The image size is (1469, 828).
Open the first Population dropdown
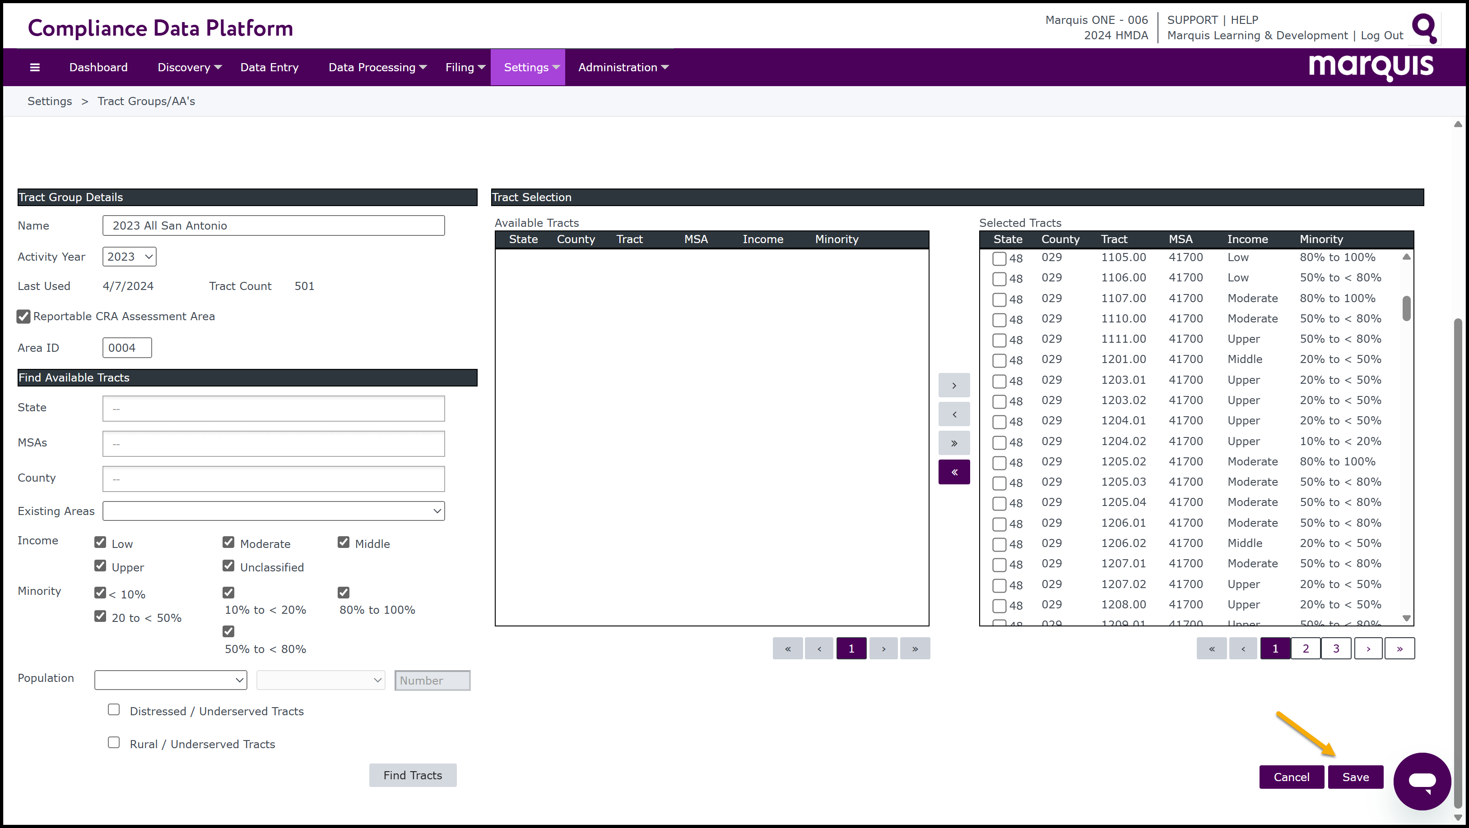pos(171,680)
